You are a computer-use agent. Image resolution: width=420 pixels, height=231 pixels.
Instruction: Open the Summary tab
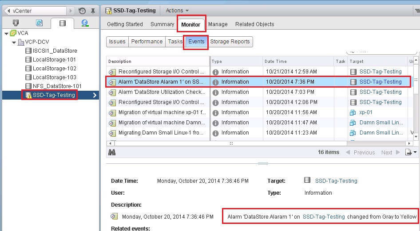coord(162,24)
